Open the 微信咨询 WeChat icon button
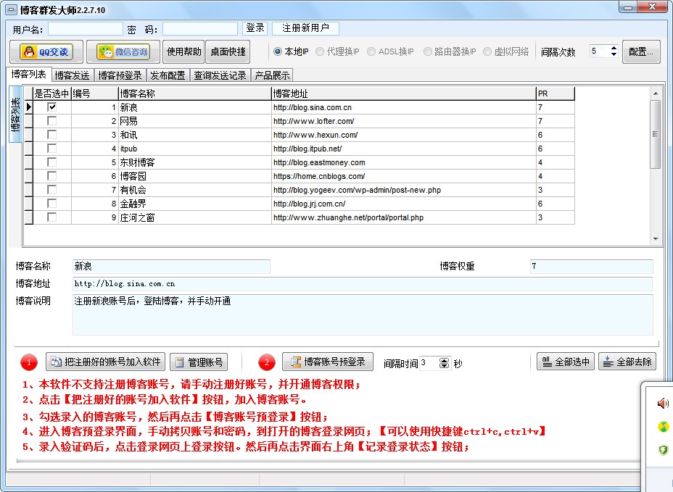This screenshot has height=492, width=673. point(123,51)
